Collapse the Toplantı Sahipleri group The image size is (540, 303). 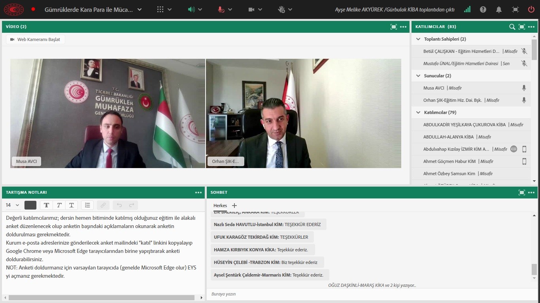click(x=418, y=39)
